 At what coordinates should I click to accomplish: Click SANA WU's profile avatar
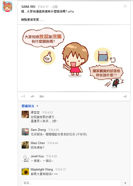7,6
